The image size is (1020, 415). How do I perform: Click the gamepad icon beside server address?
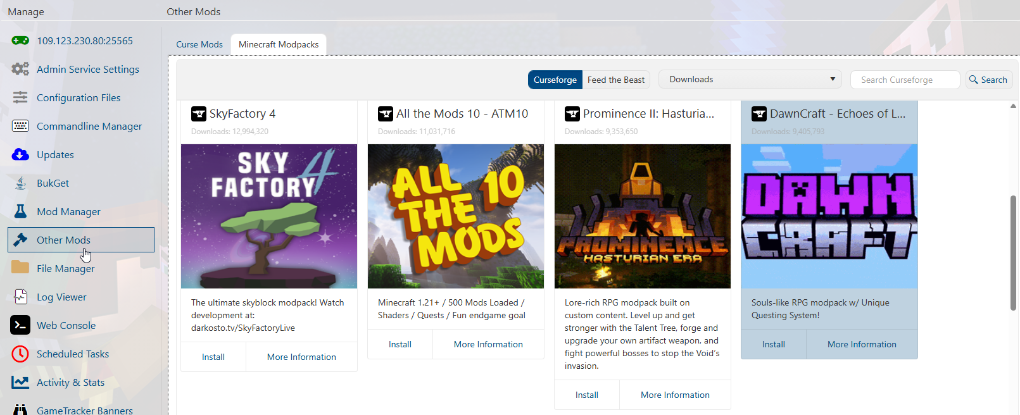pos(20,41)
